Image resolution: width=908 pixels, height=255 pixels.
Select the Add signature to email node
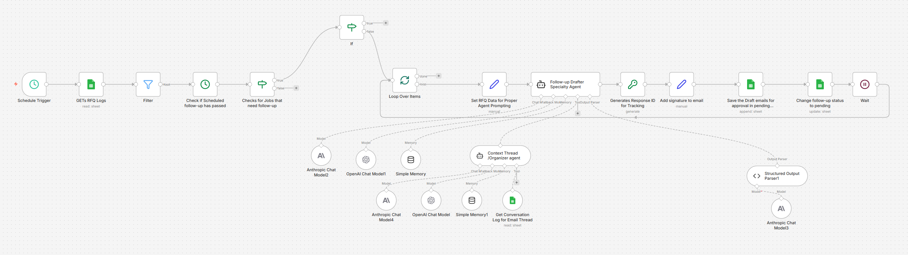point(681,85)
